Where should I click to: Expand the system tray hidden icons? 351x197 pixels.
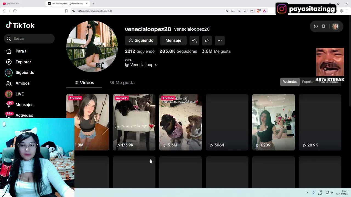click(307, 193)
